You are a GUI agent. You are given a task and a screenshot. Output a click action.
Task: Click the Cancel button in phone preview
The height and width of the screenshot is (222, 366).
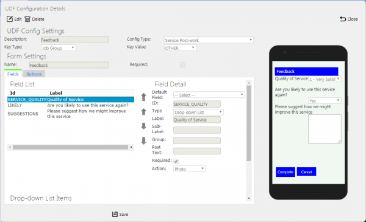(x=306, y=172)
